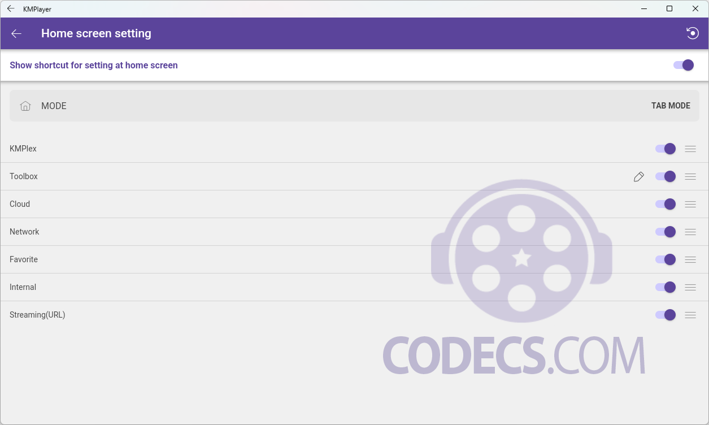
Task: Toggle the Favorite switch
Action: [665, 259]
